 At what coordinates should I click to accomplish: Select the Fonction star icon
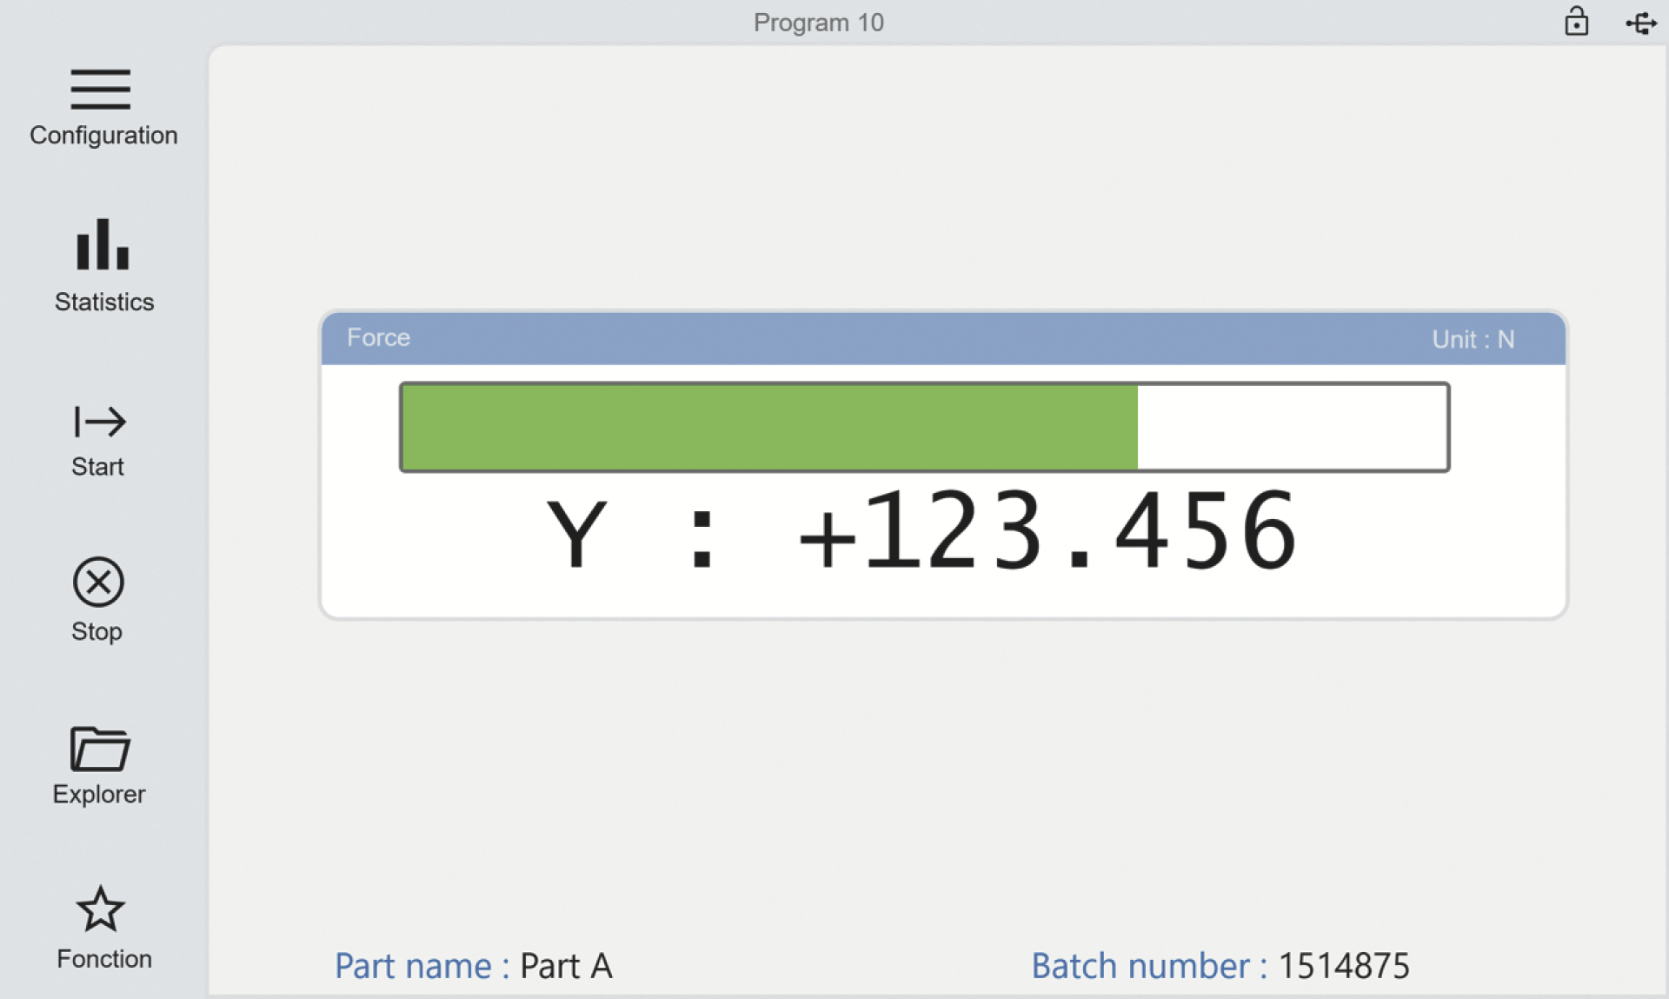pyautogui.click(x=101, y=909)
